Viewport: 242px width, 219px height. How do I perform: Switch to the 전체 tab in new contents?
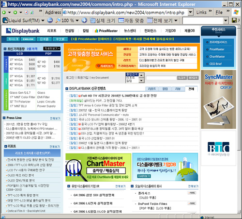pos(191,89)
